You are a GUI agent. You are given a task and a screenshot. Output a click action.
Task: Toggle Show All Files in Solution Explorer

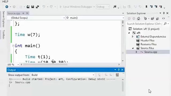[x=157, y=19]
